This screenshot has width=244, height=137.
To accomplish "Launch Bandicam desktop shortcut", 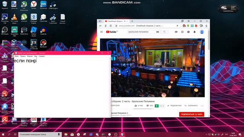I will click(x=43, y=43).
